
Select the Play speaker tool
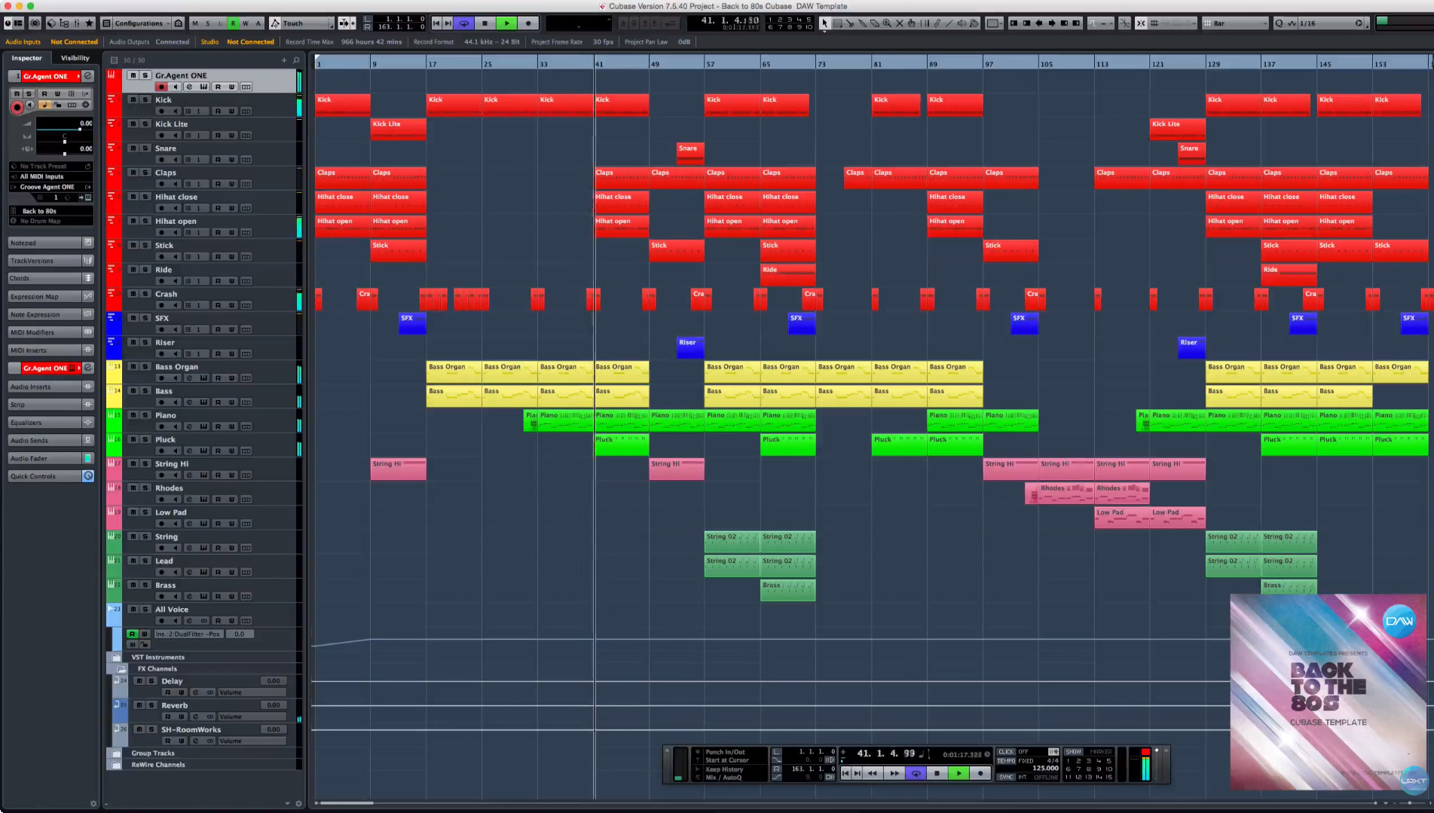(x=962, y=23)
